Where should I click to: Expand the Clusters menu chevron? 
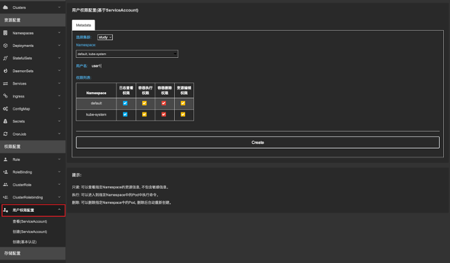(59, 7)
